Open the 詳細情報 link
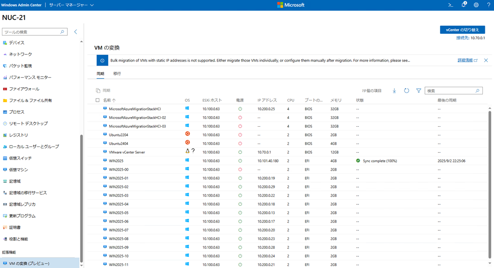The image size is (494, 268). click(x=465, y=60)
